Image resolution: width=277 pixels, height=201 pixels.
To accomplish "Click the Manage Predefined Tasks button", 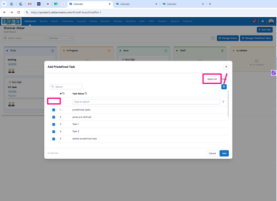I will click(256, 38).
